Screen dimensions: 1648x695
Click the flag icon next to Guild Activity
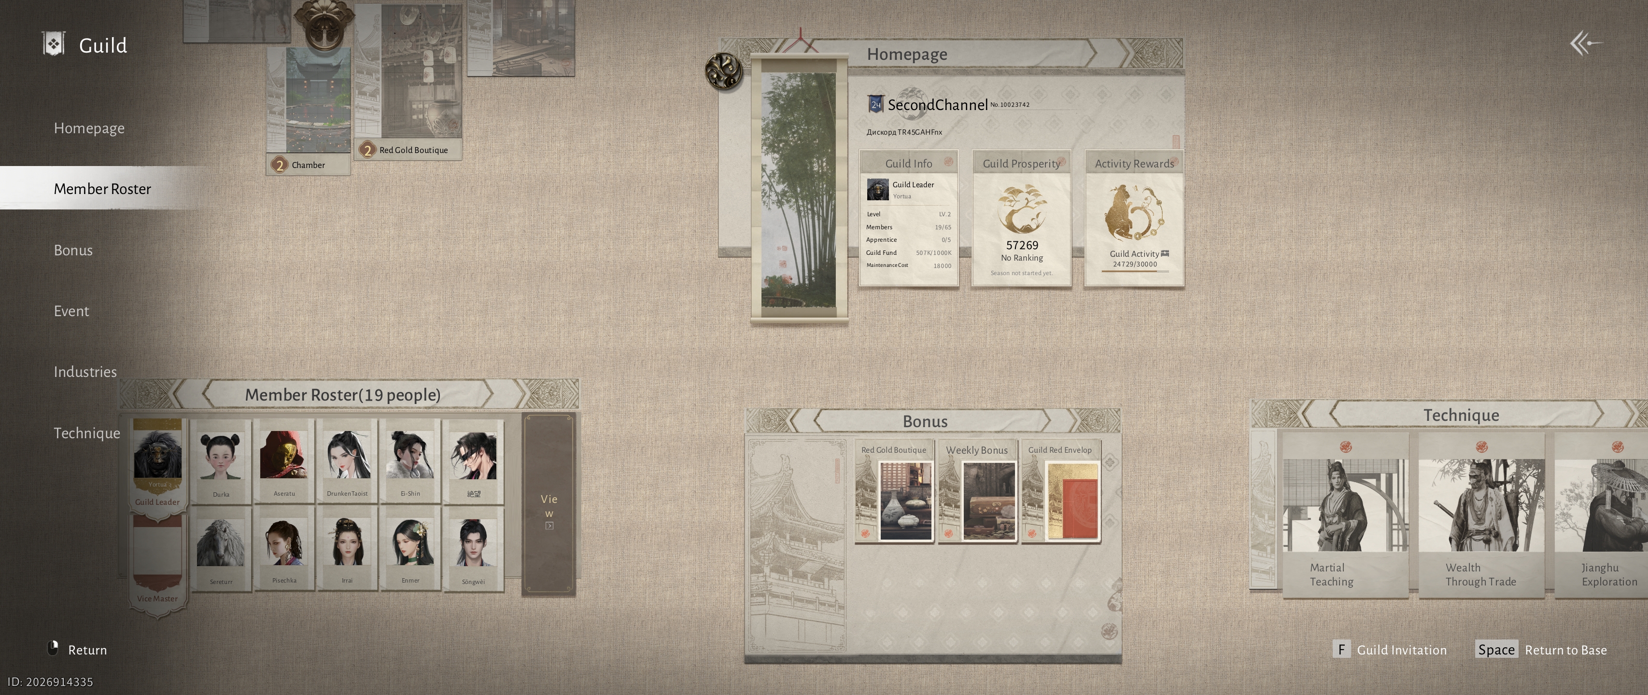click(x=1165, y=253)
